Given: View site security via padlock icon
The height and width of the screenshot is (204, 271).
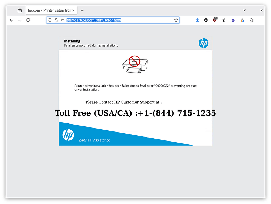Looking at the screenshot, I should (56, 20).
